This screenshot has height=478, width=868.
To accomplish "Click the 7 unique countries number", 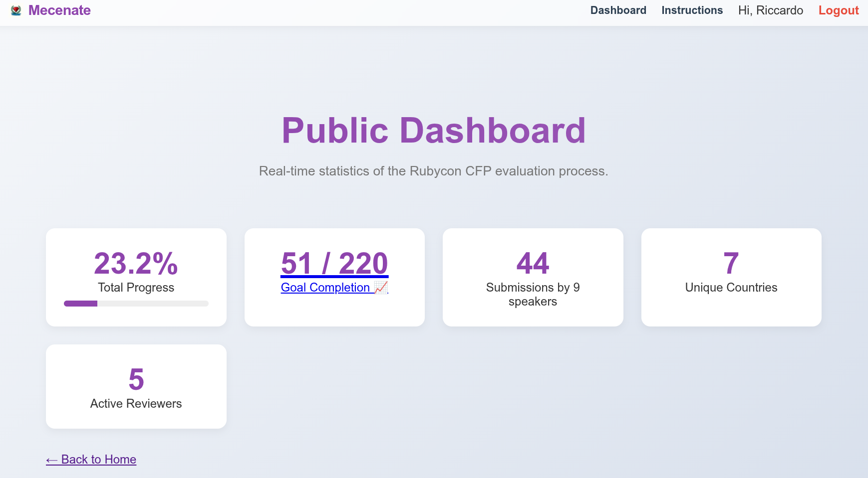I will point(731,263).
